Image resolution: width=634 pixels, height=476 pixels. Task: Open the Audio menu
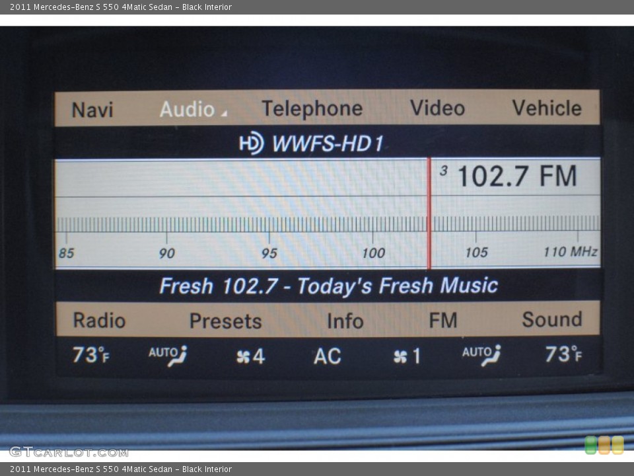click(x=187, y=109)
